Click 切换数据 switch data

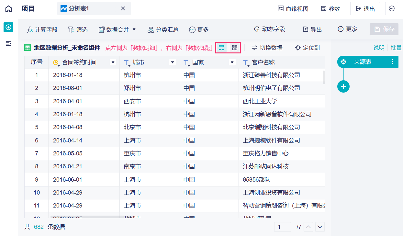(267, 48)
